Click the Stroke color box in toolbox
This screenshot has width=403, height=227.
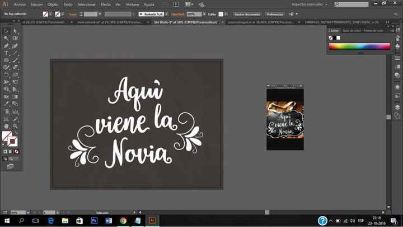(x=12, y=142)
